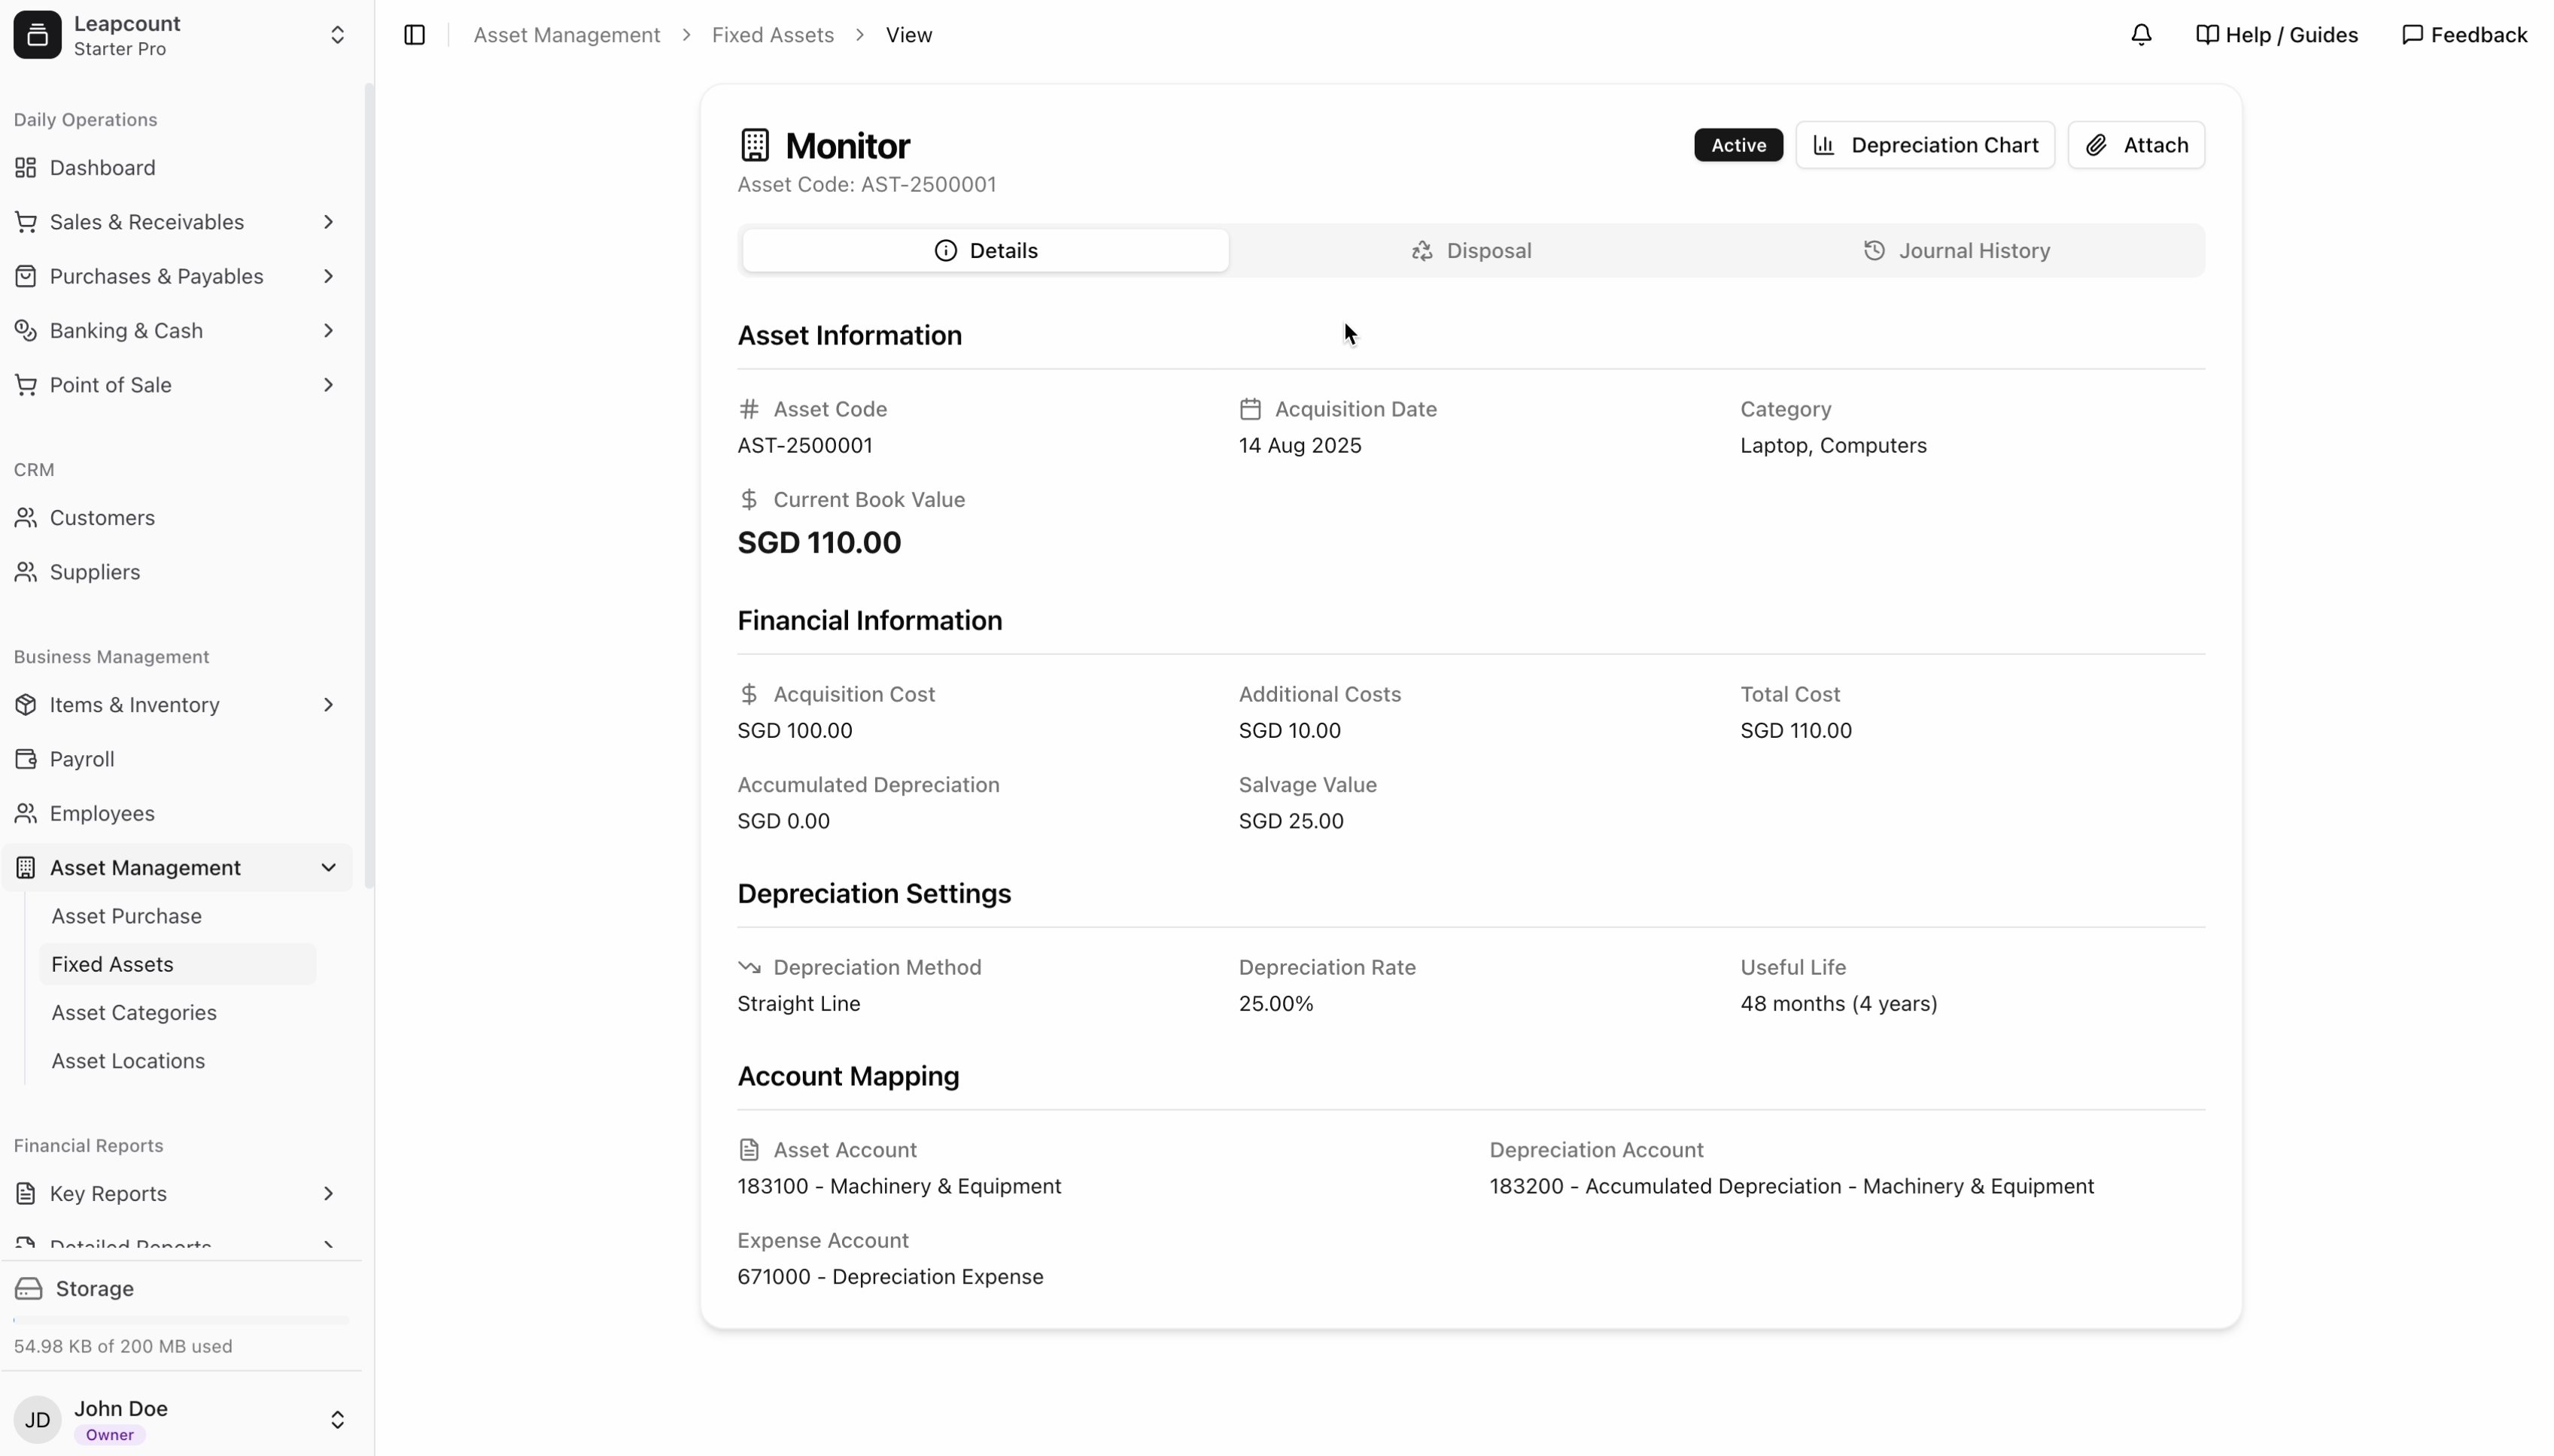
Task: Click the Depreciation Chart bar icon
Action: [1824, 145]
